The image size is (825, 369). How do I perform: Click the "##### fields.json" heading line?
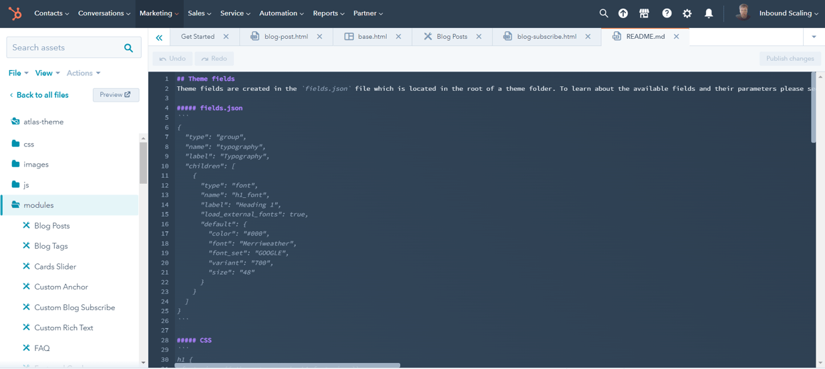210,108
